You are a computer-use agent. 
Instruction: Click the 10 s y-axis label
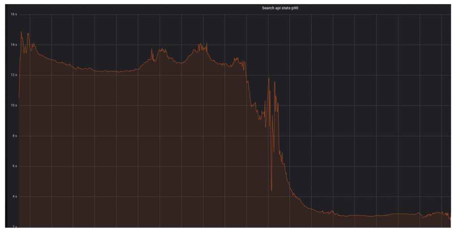(x=13, y=105)
